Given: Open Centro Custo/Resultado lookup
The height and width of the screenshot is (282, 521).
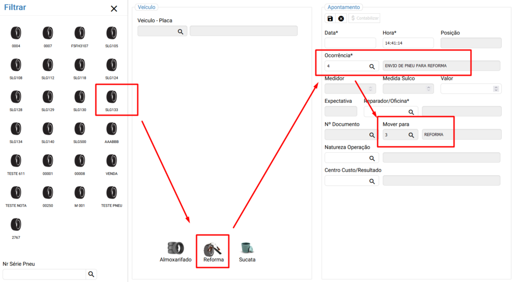Looking at the screenshot, I should [x=372, y=181].
